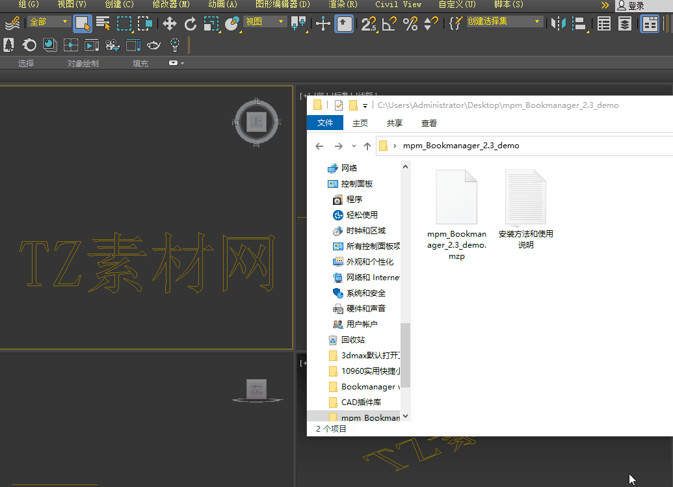673x487 pixels.
Task: Open Explorer recent locations chevron
Action: pyautogui.click(x=354, y=146)
